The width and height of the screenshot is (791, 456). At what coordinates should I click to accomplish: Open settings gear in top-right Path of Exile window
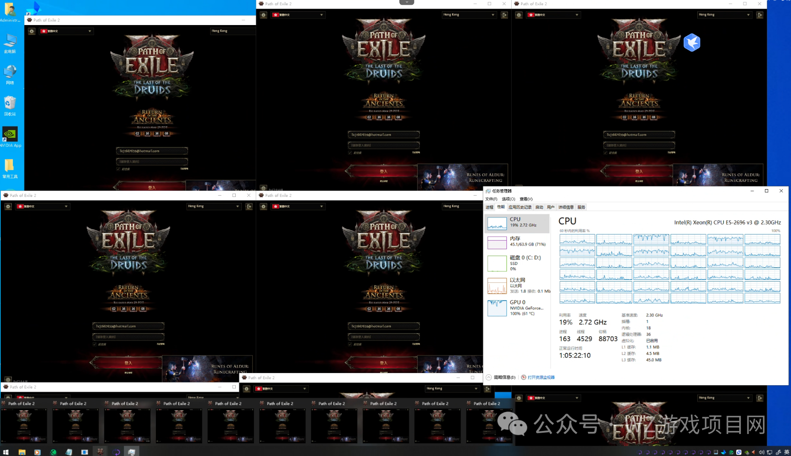point(519,15)
